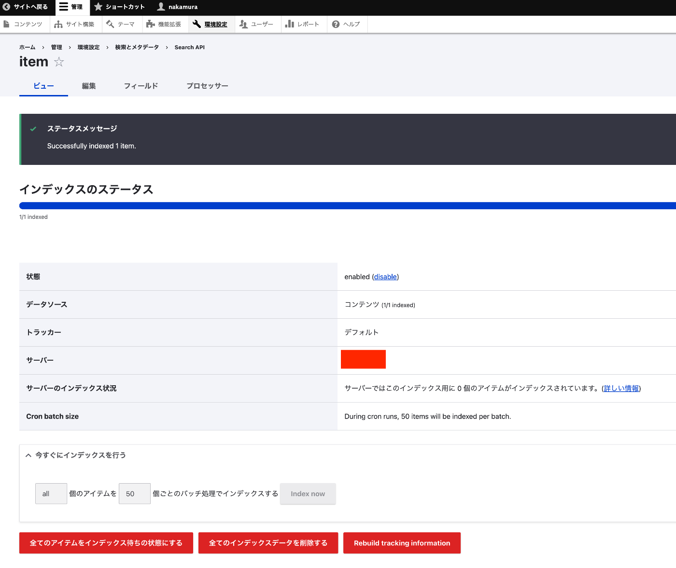
Task: Toggle the star favorite next to item
Action: coord(59,62)
